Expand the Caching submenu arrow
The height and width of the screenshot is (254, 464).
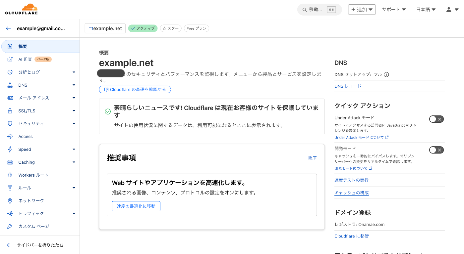click(74, 162)
